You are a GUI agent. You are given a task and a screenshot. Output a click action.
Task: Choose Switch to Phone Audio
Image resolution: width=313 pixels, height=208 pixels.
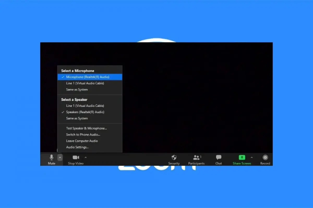(x=83, y=134)
